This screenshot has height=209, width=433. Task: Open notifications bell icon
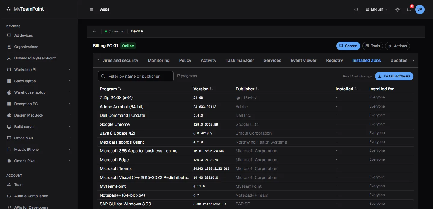[409, 10]
